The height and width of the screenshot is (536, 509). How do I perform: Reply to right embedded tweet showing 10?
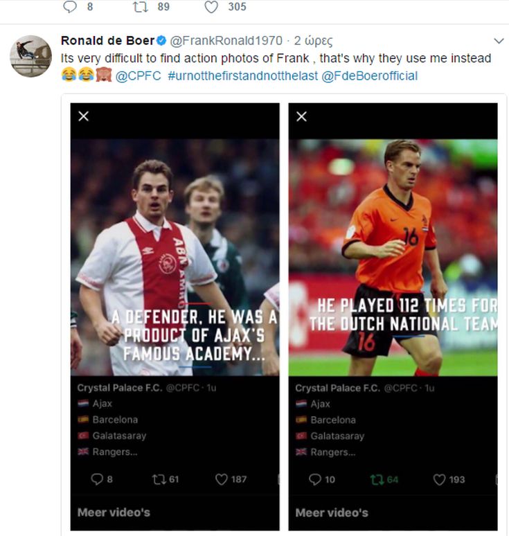314,479
